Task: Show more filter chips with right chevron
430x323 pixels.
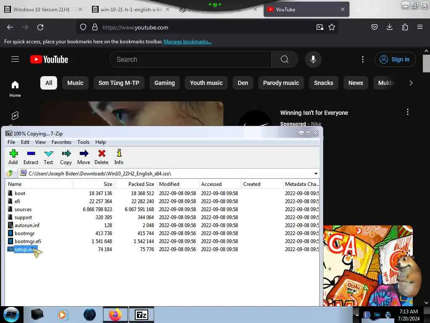Action: click(411, 83)
